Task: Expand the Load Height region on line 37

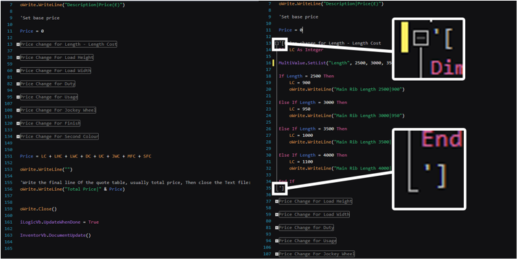Action: (x=277, y=201)
